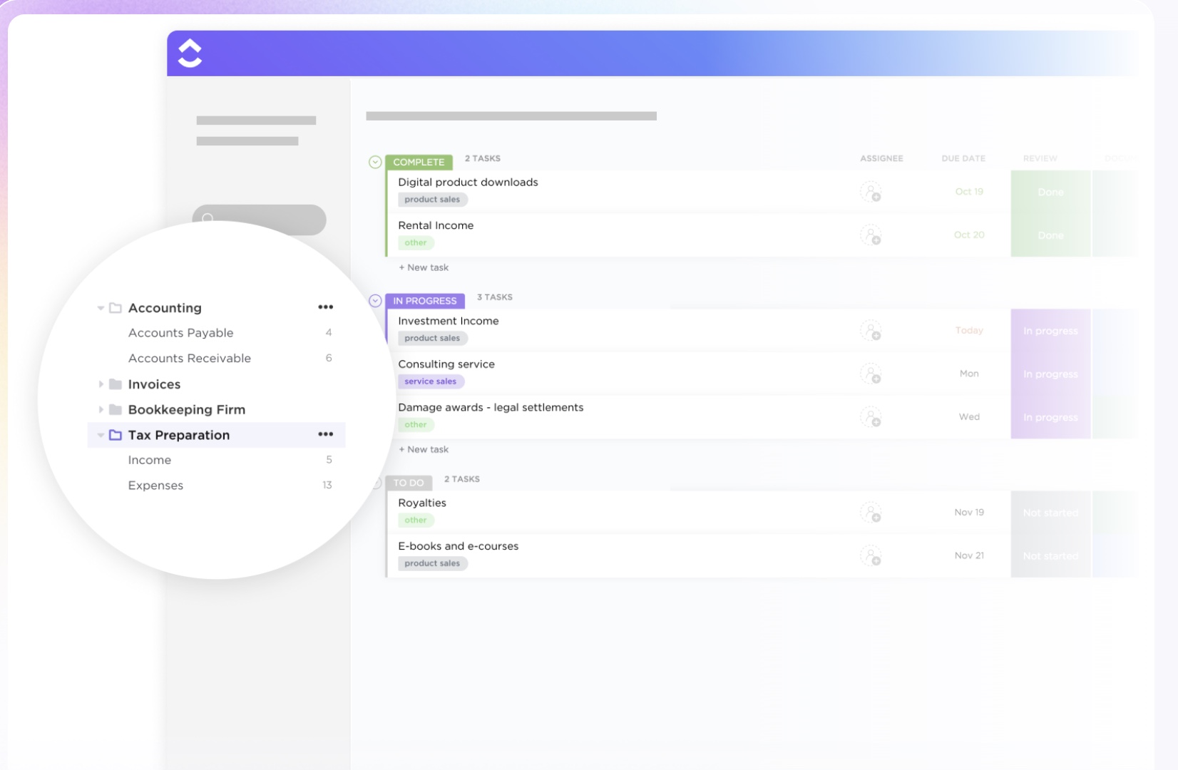
Task: Assign user to Digital product downloads
Action: point(871,192)
